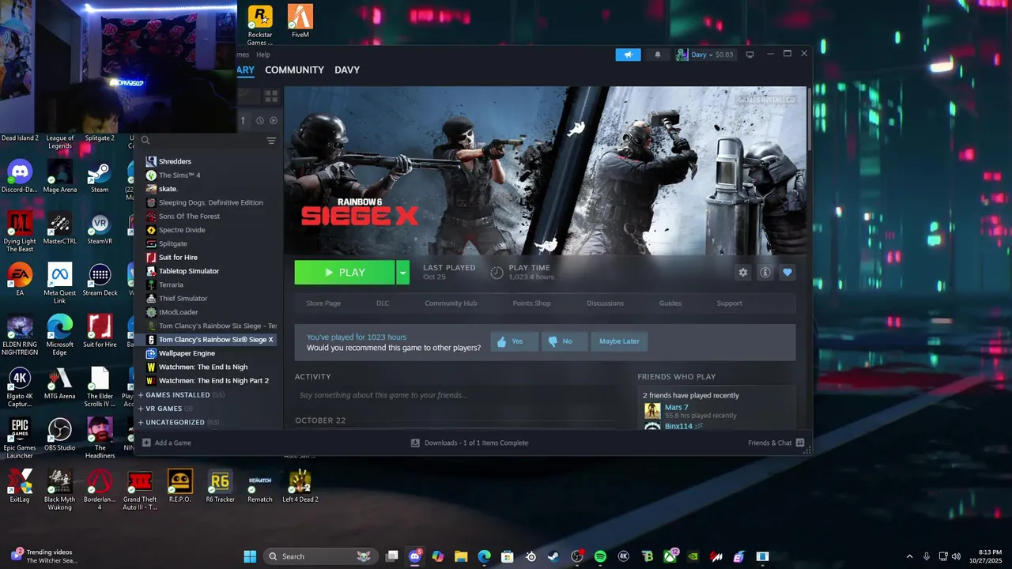Open the COMMUNITY menu tab
This screenshot has height=569, width=1012.
pos(294,70)
